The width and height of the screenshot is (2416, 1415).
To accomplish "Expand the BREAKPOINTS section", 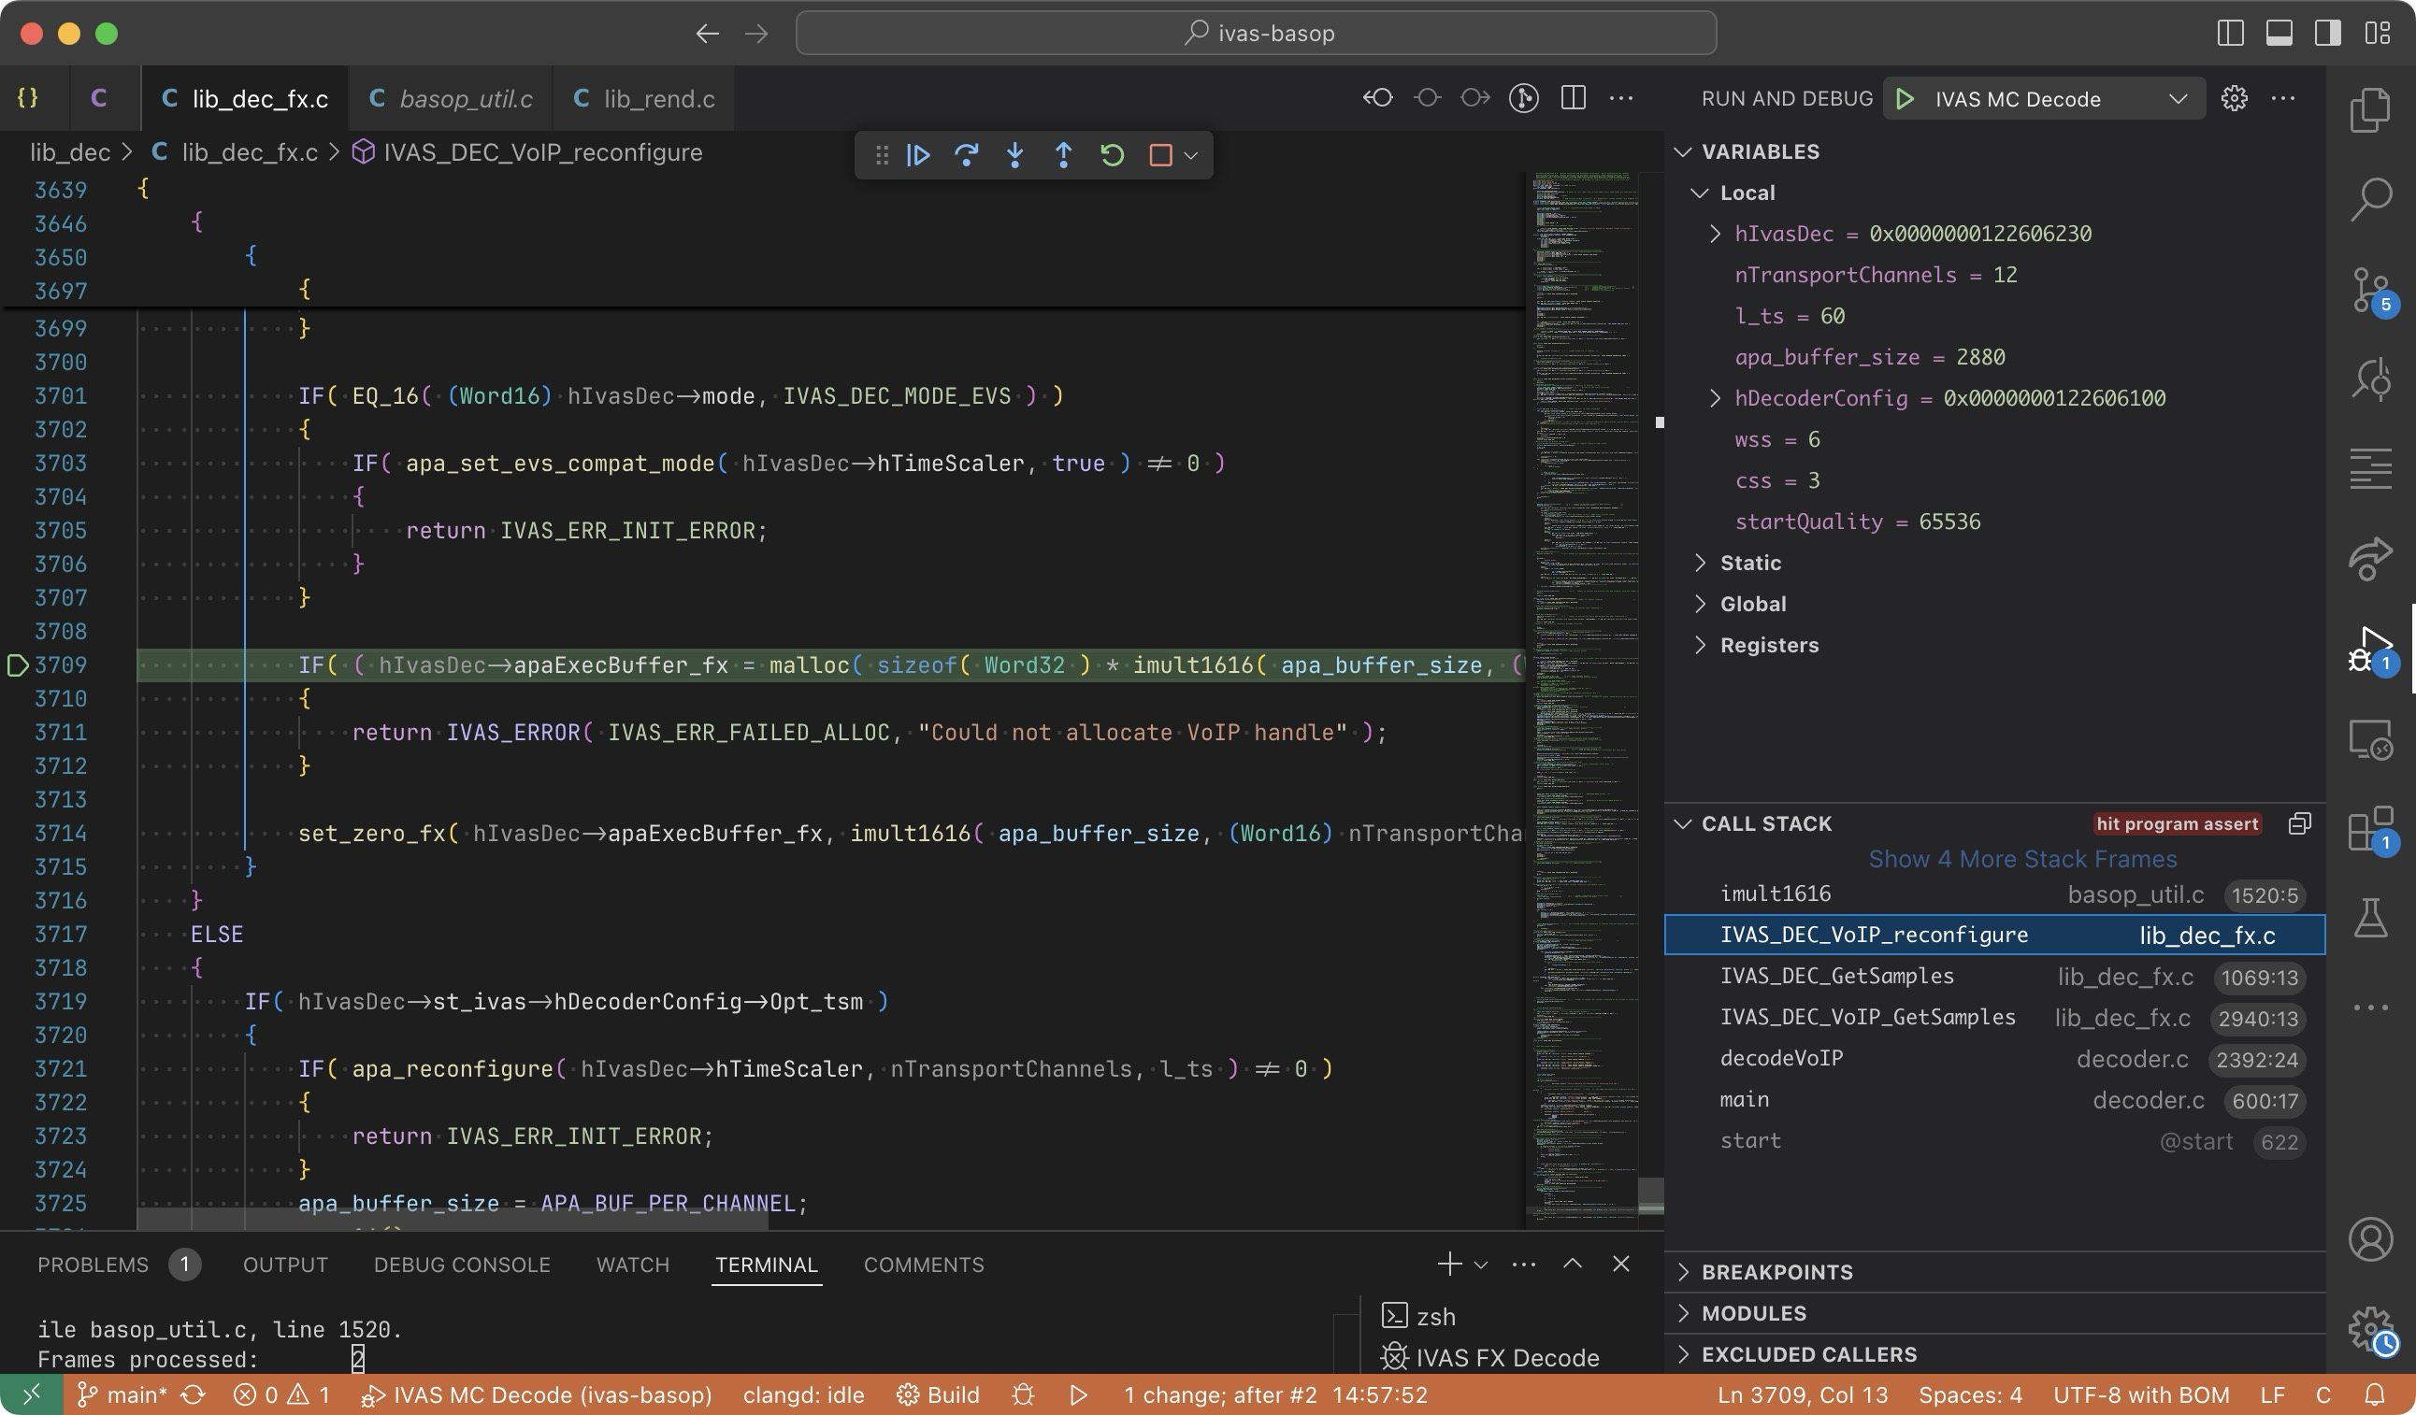I will click(x=1776, y=1271).
